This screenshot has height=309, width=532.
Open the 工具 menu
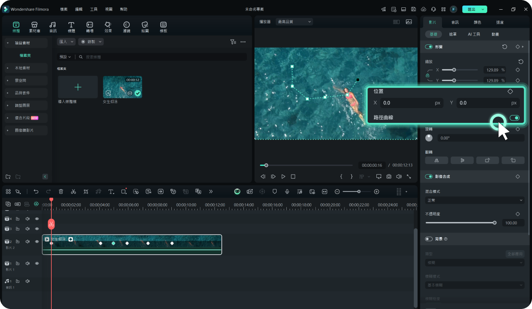[94, 9]
